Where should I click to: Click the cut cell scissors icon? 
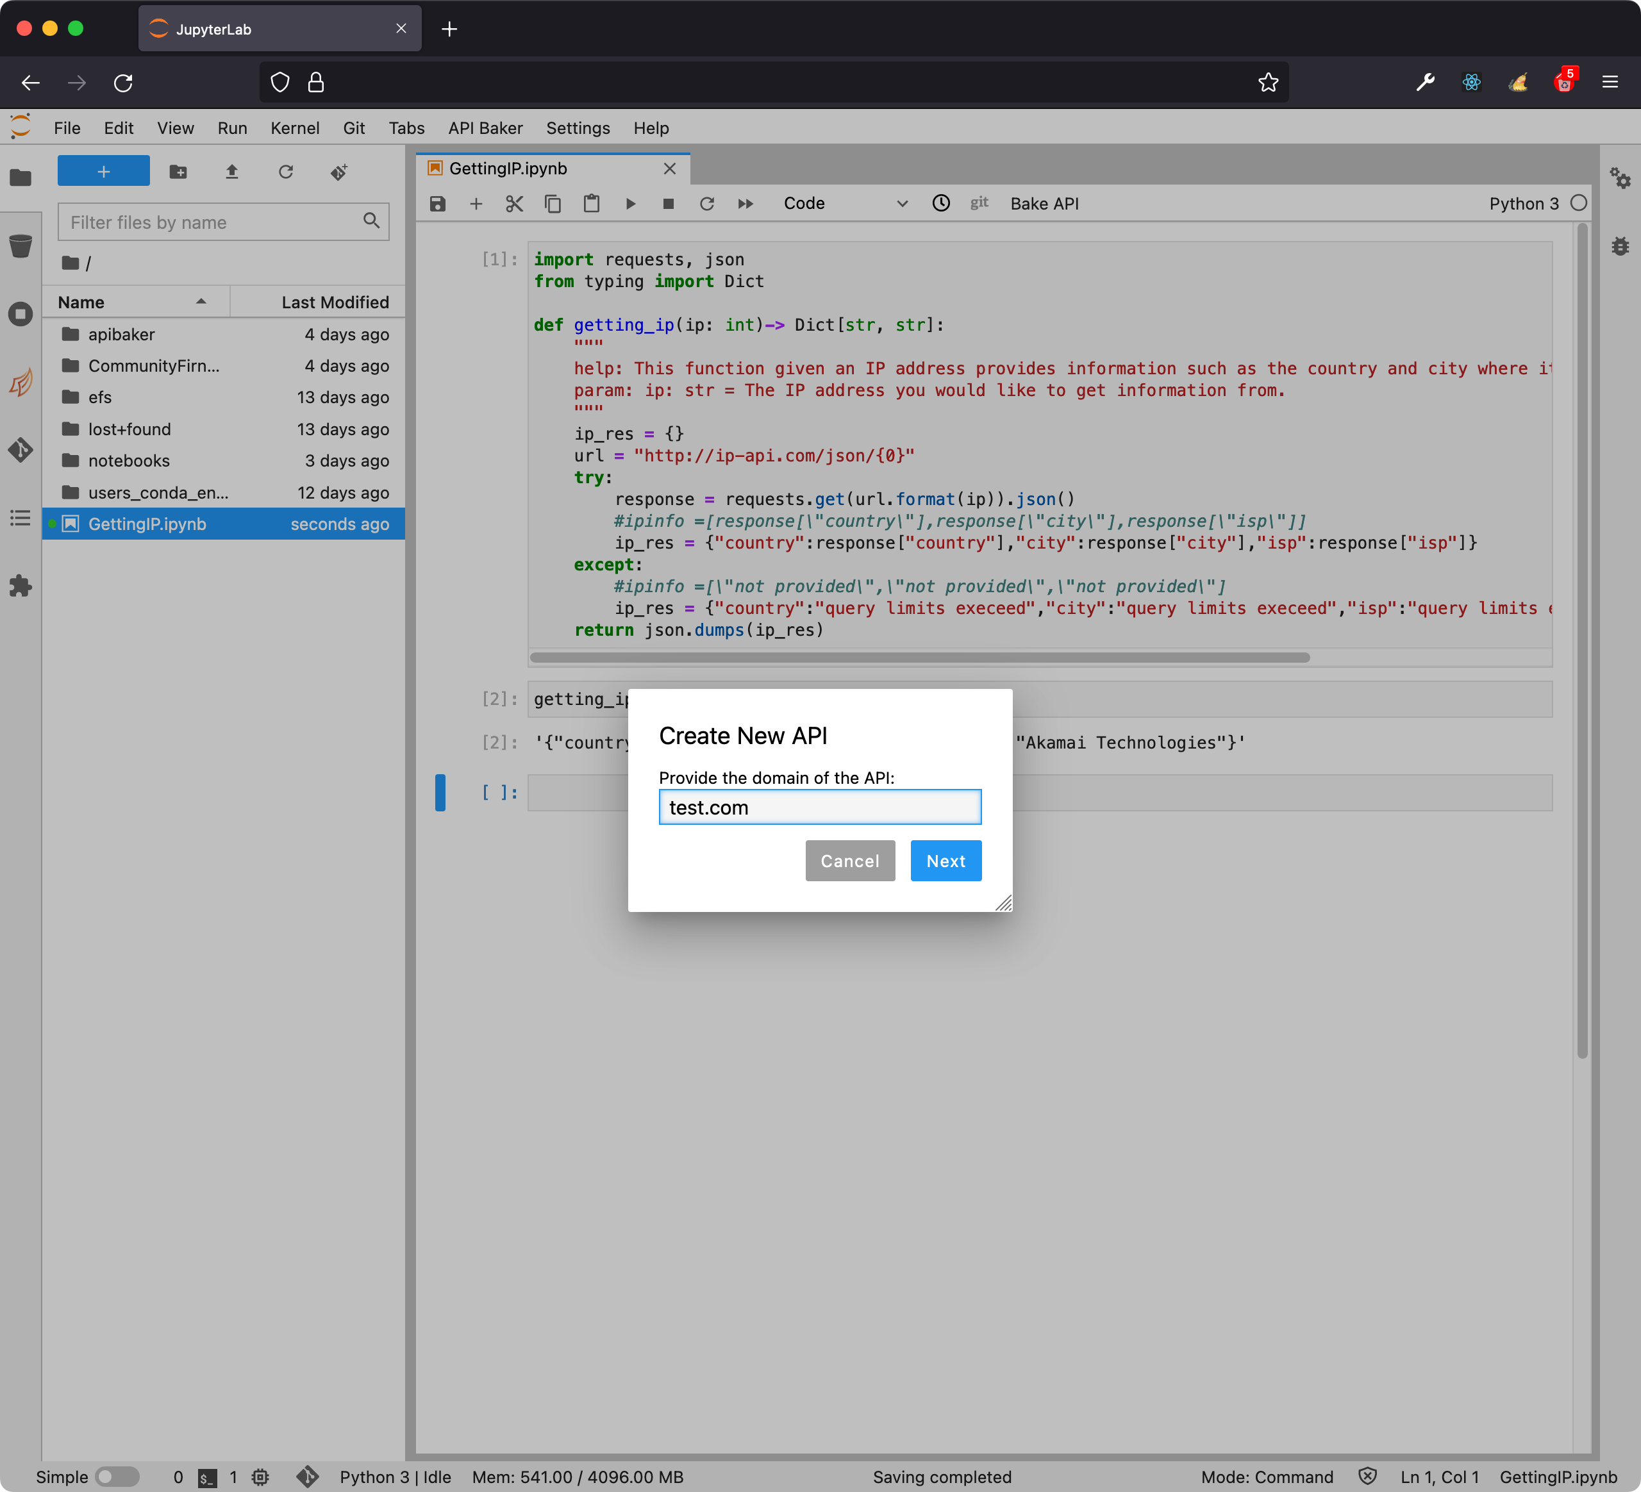(515, 204)
